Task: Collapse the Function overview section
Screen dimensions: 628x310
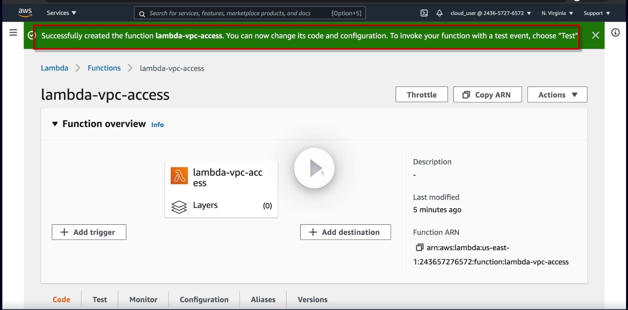Action: tap(55, 124)
